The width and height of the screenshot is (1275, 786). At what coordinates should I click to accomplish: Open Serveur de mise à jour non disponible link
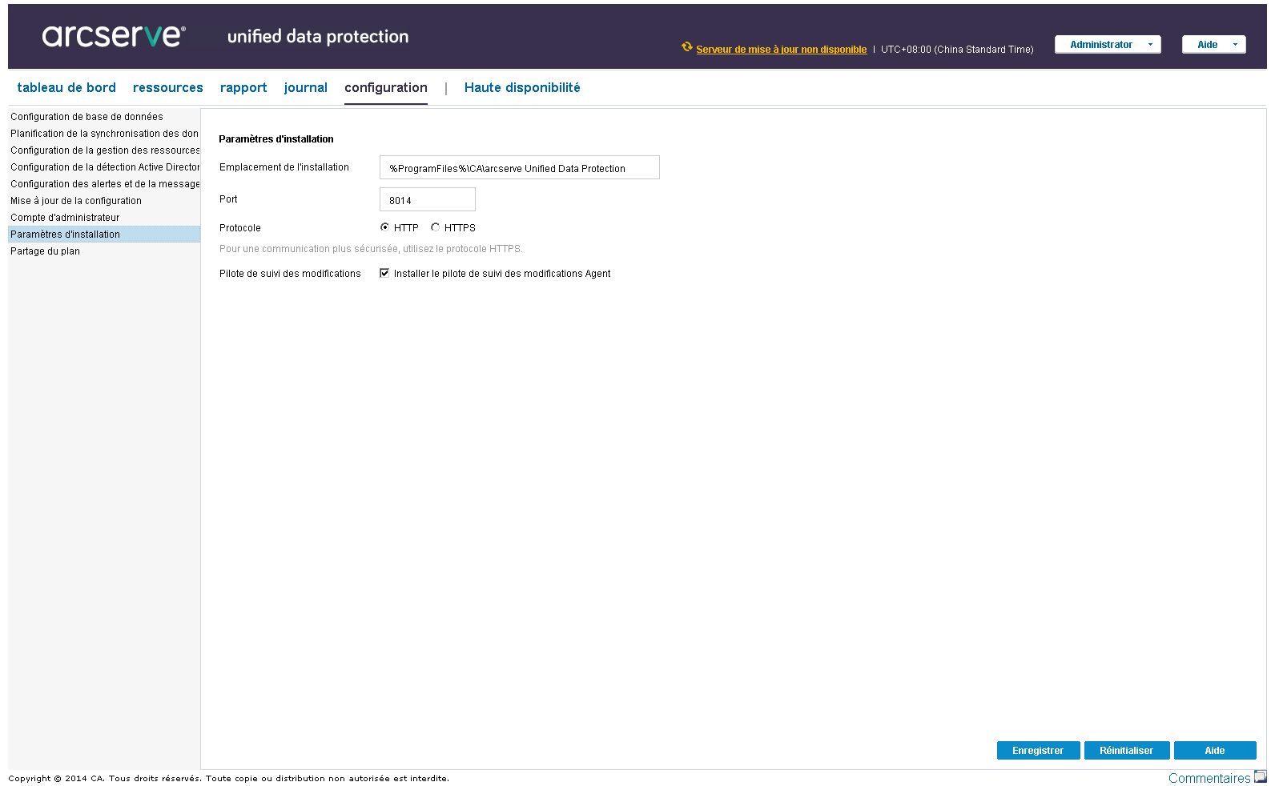pyautogui.click(x=782, y=50)
